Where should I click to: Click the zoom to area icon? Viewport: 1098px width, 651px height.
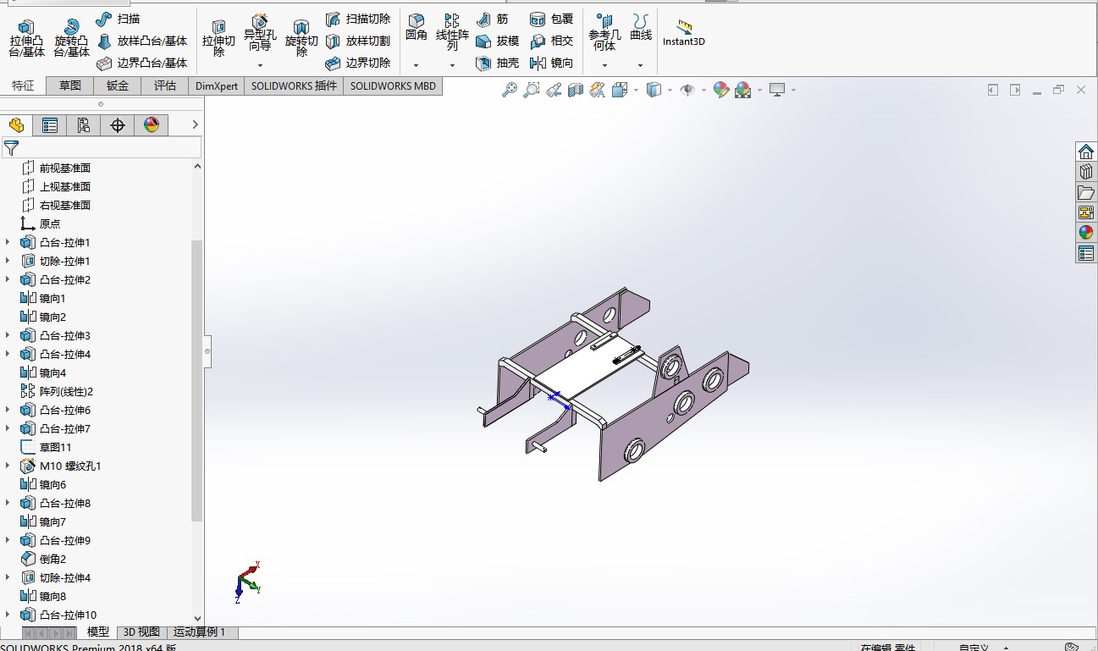(x=532, y=90)
